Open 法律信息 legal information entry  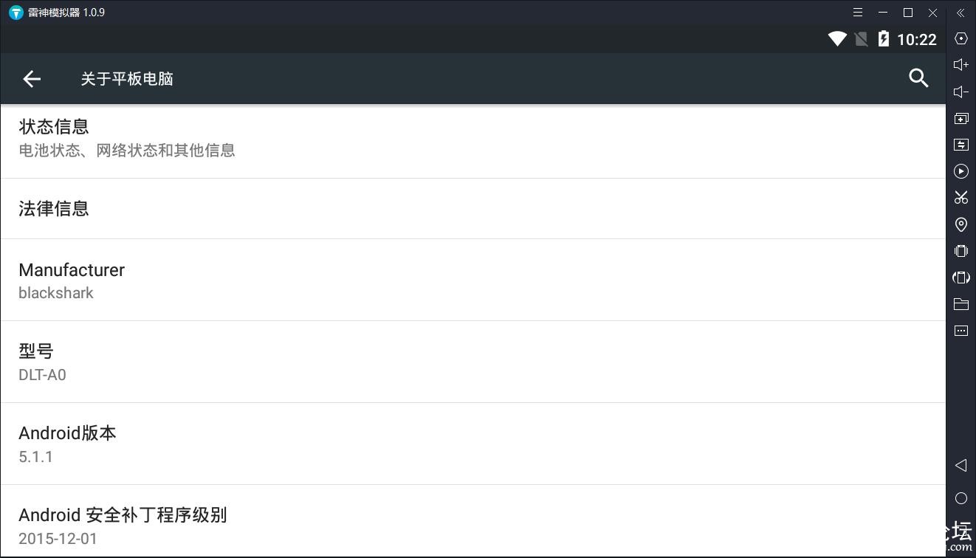(472, 209)
